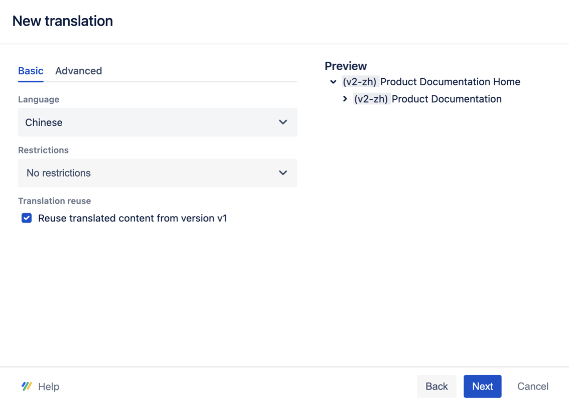Click the colorful Help logo icon
Viewport: 569px width, 402px height.
tap(27, 386)
